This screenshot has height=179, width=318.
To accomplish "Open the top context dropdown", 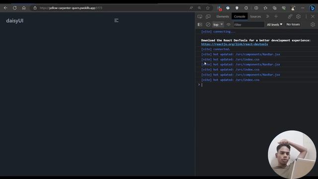I will tap(218, 24).
